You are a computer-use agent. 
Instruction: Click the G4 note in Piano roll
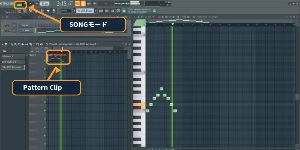pyautogui.click(x=161, y=89)
